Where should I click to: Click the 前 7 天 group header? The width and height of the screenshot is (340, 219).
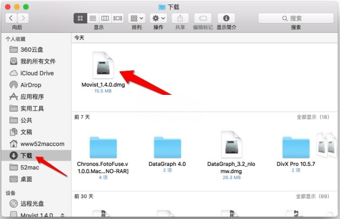[x=82, y=117]
